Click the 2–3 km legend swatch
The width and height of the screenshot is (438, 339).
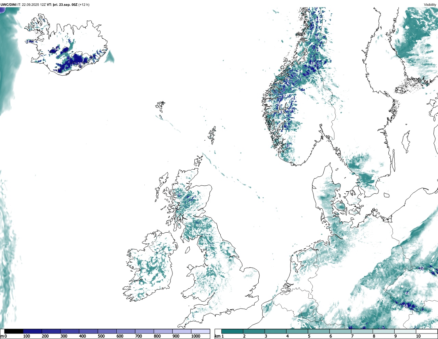[254, 331]
